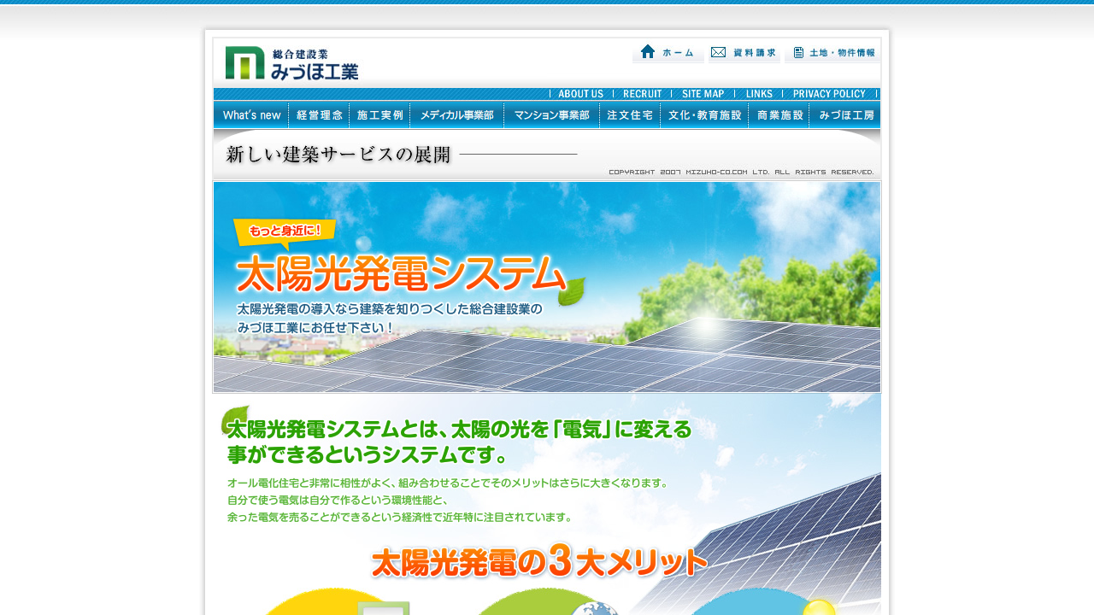This screenshot has width=1094, height=615.
Task: Click the envelope icon for 資料請求
Action: coord(719,52)
